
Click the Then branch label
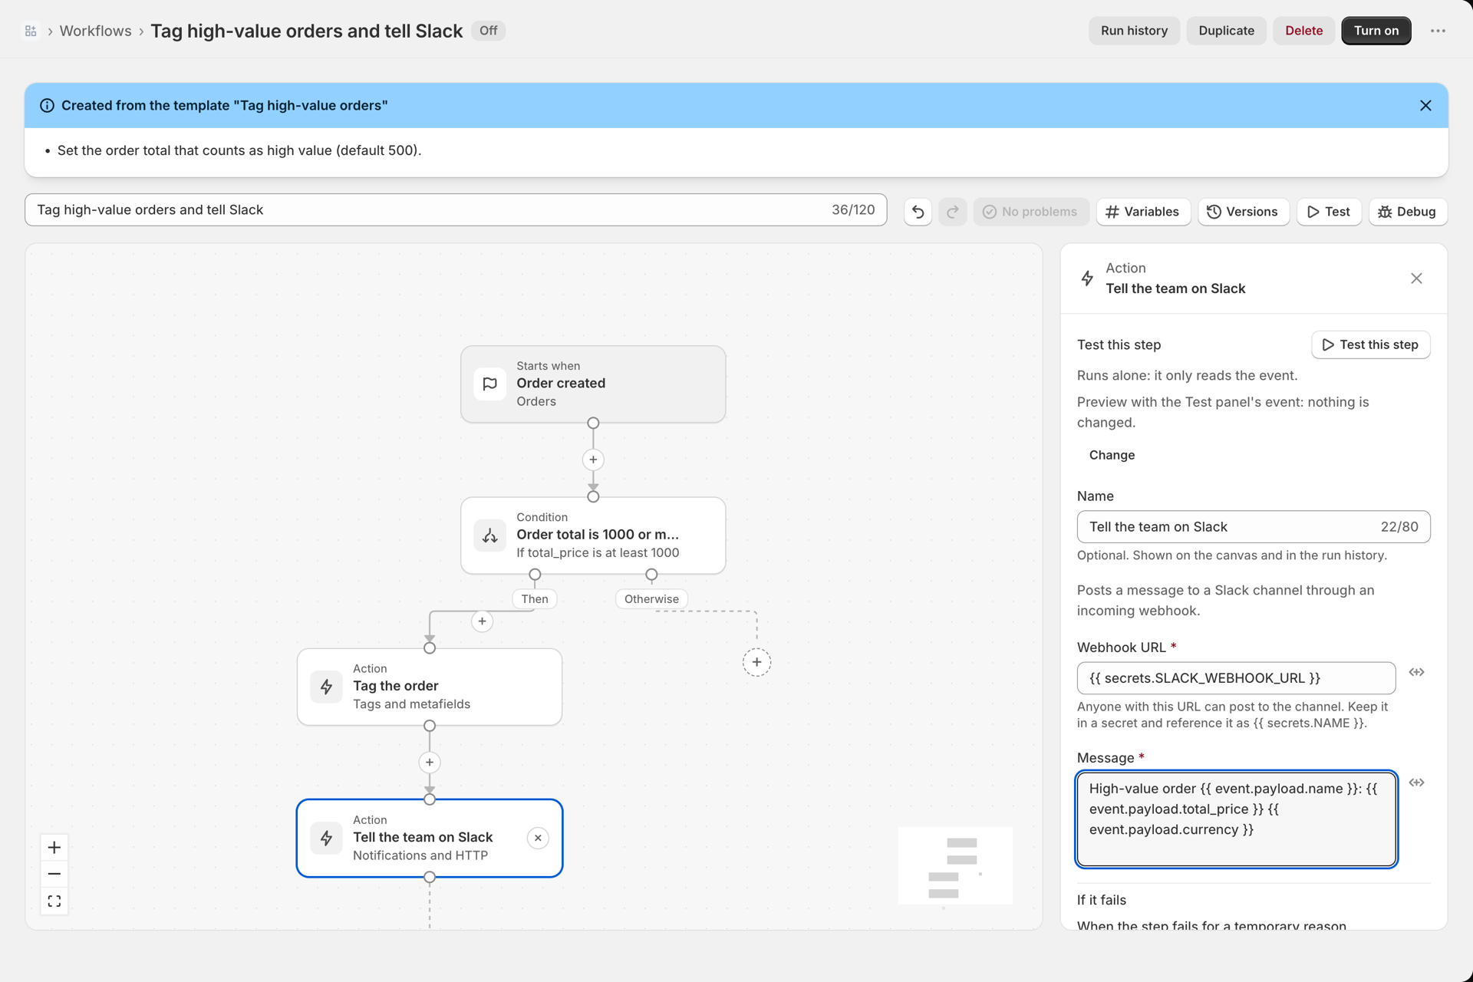(535, 599)
